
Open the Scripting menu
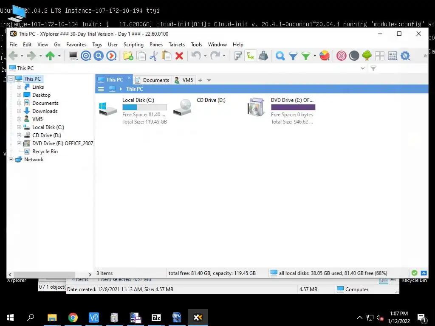pyautogui.click(x=133, y=44)
